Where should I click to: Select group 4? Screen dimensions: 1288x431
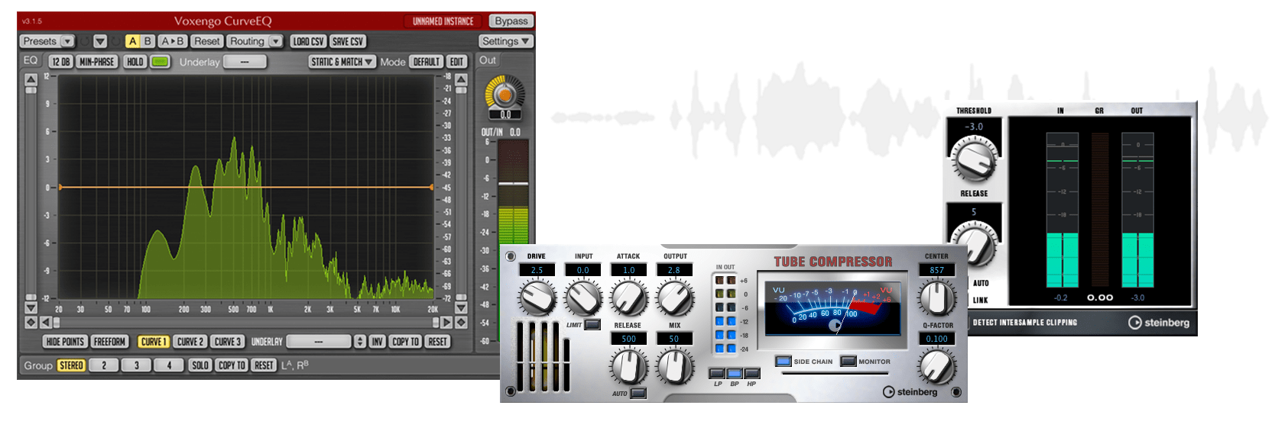tap(170, 365)
